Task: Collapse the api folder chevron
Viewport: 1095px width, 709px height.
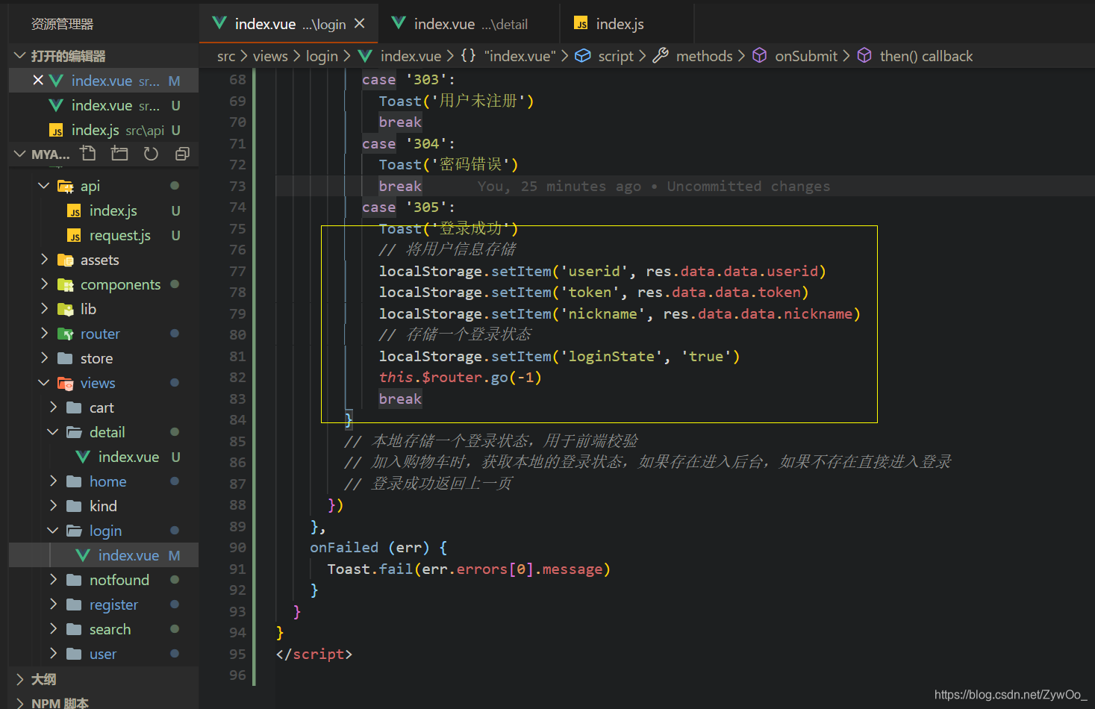Action: tap(44, 185)
